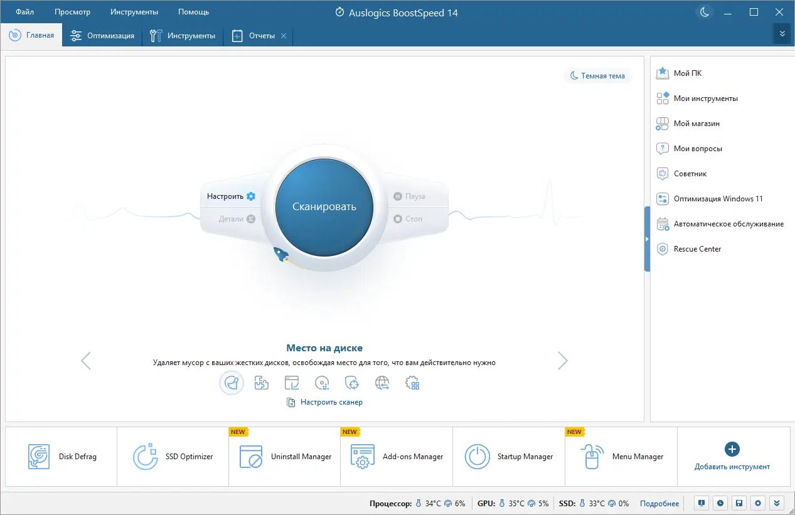Click the floppy disk save icon in the status bar
This screenshot has height=515, width=795.
tap(740, 502)
